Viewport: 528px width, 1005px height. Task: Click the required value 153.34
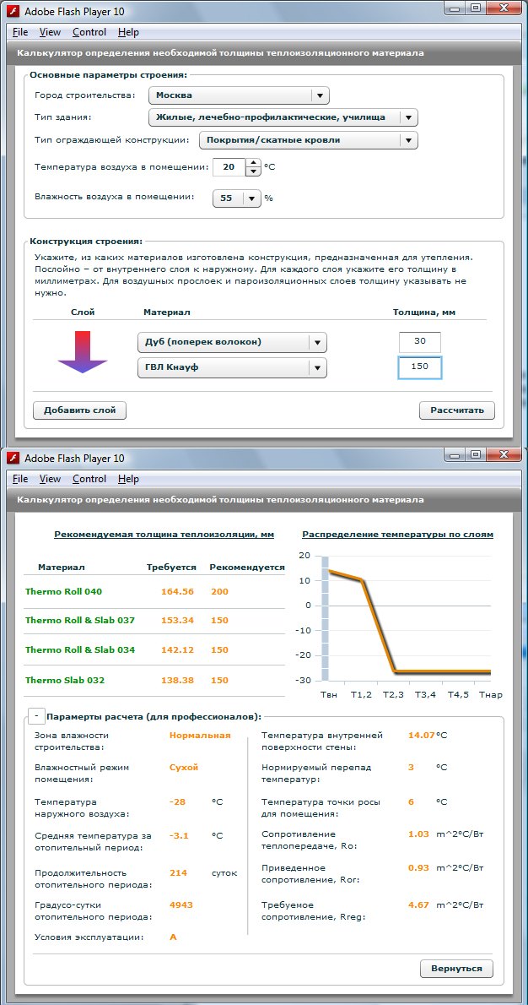pos(177,621)
